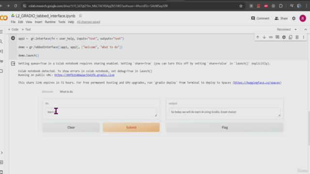Click the Flag button
The width and height of the screenshot is (310, 174).
pyautogui.click(x=225, y=128)
